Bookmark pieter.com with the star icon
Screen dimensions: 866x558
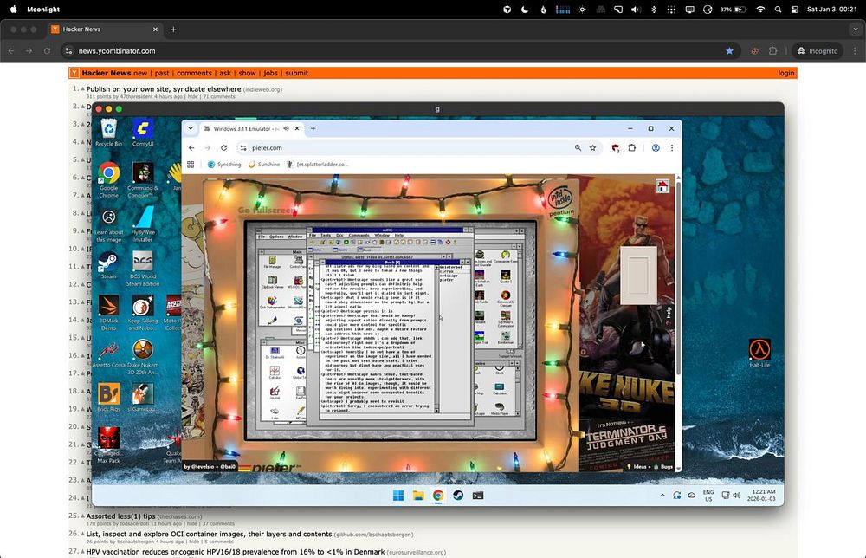(x=592, y=148)
